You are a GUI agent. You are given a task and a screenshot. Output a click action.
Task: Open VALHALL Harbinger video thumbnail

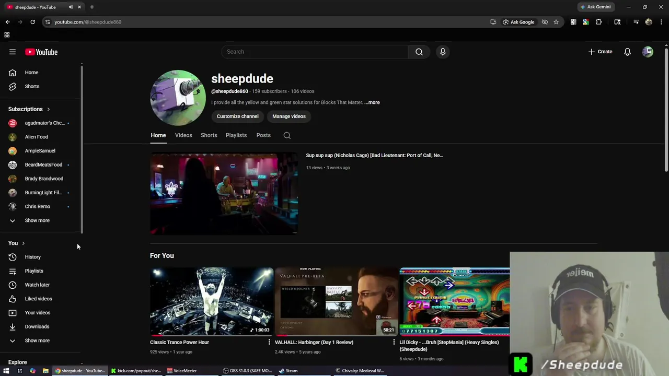pos(336,301)
